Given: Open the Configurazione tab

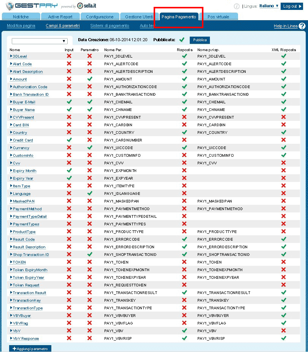Looking at the screenshot, I should pos(100,17).
